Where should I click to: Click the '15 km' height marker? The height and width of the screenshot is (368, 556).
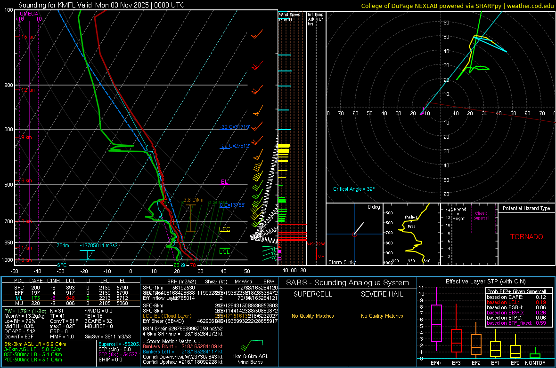tap(28, 37)
